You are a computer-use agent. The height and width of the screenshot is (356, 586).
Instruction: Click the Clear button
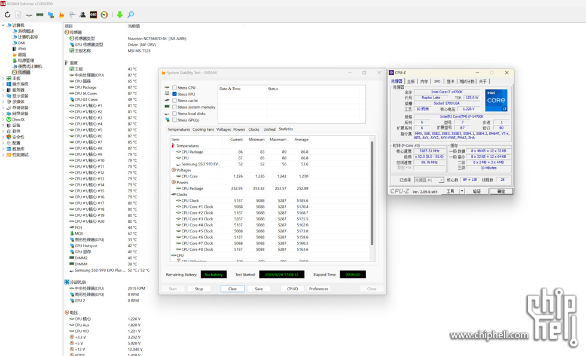(x=233, y=289)
